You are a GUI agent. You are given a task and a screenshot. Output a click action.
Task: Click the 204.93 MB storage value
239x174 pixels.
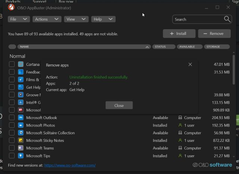pos(221,117)
